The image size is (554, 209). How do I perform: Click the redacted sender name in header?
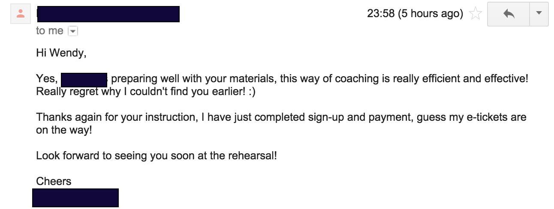[108, 14]
